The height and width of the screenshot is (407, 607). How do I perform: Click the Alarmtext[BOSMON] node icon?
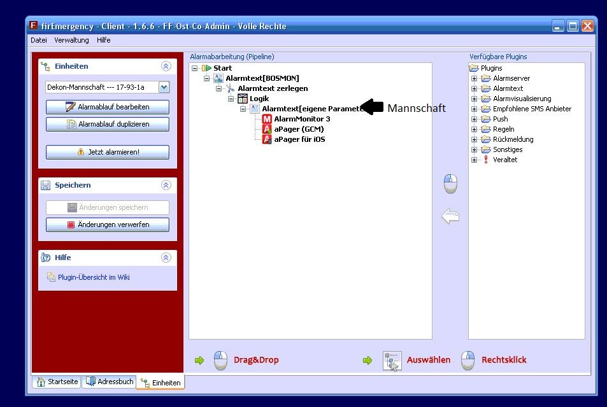coord(218,78)
